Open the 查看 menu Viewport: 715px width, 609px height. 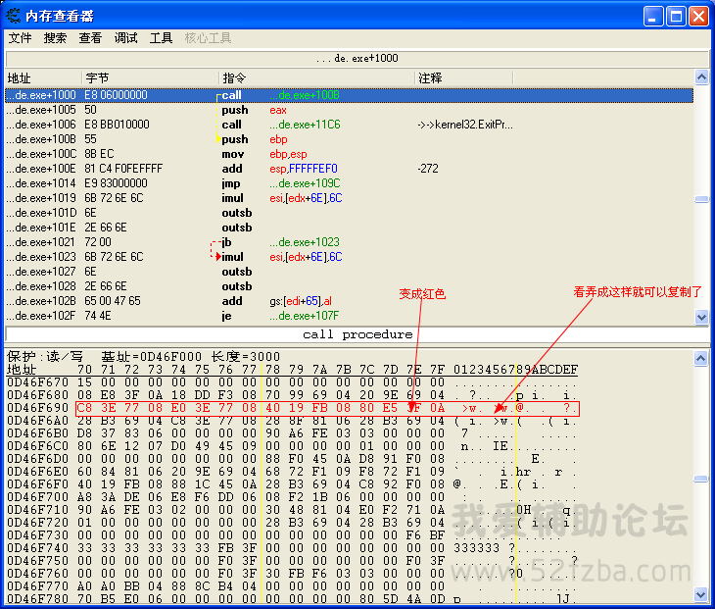pos(90,38)
